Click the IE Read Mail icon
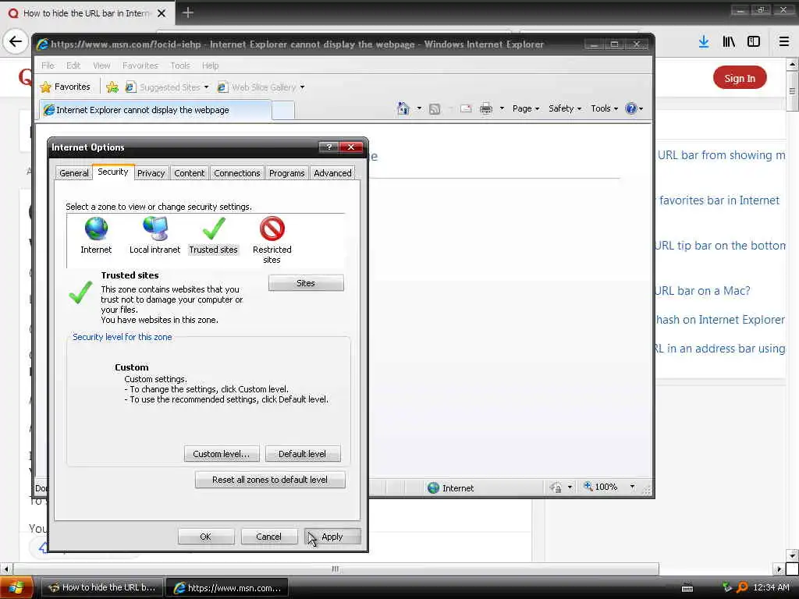The height and width of the screenshot is (599, 799). click(x=466, y=108)
